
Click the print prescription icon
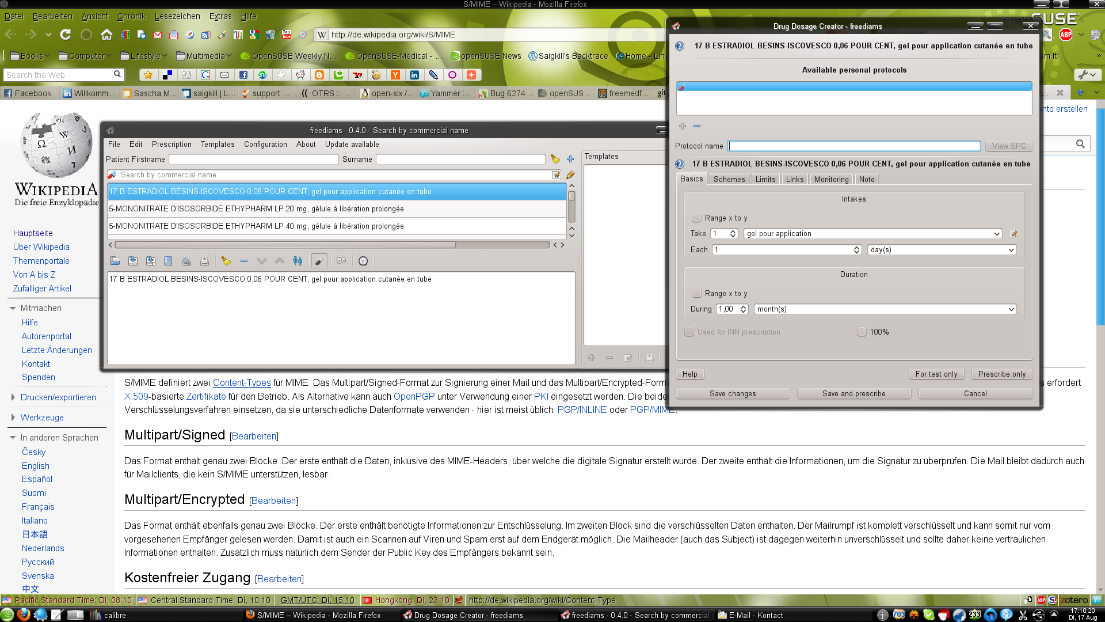click(204, 261)
